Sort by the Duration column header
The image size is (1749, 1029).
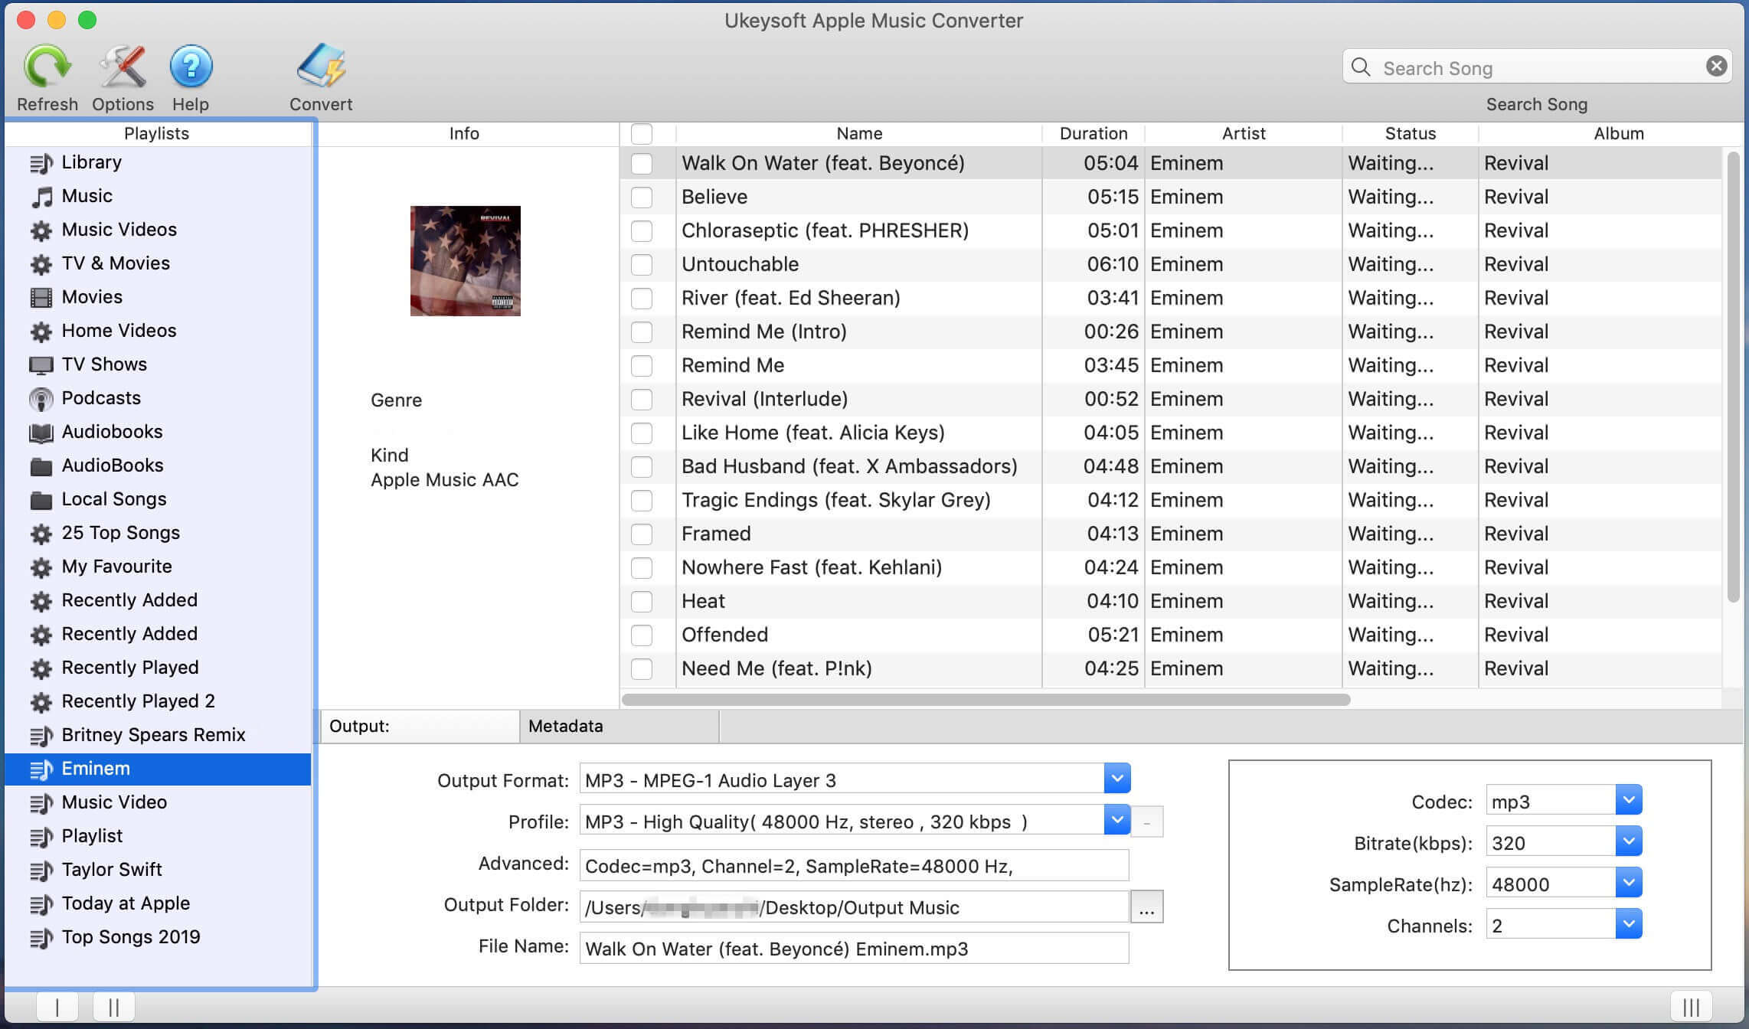click(x=1094, y=134)
